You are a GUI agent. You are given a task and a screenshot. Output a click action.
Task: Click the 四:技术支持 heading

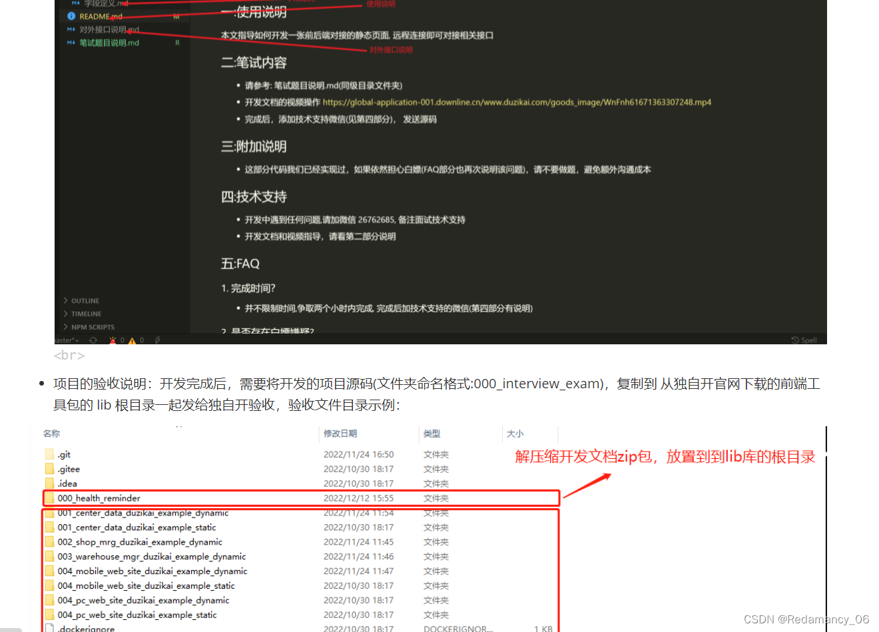[x=254, y=196]
